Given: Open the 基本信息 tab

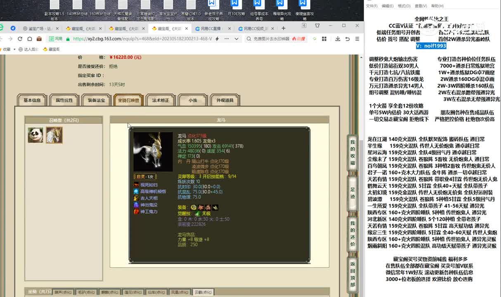Looking at the screenshot, I should 32,100.
